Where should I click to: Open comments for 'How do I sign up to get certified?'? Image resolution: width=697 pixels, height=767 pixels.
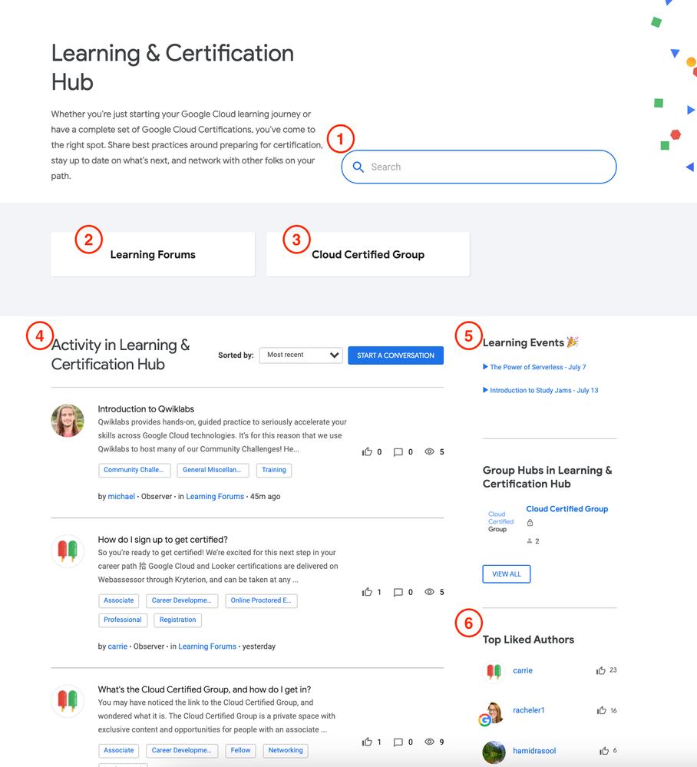click(x=398, y=593)
